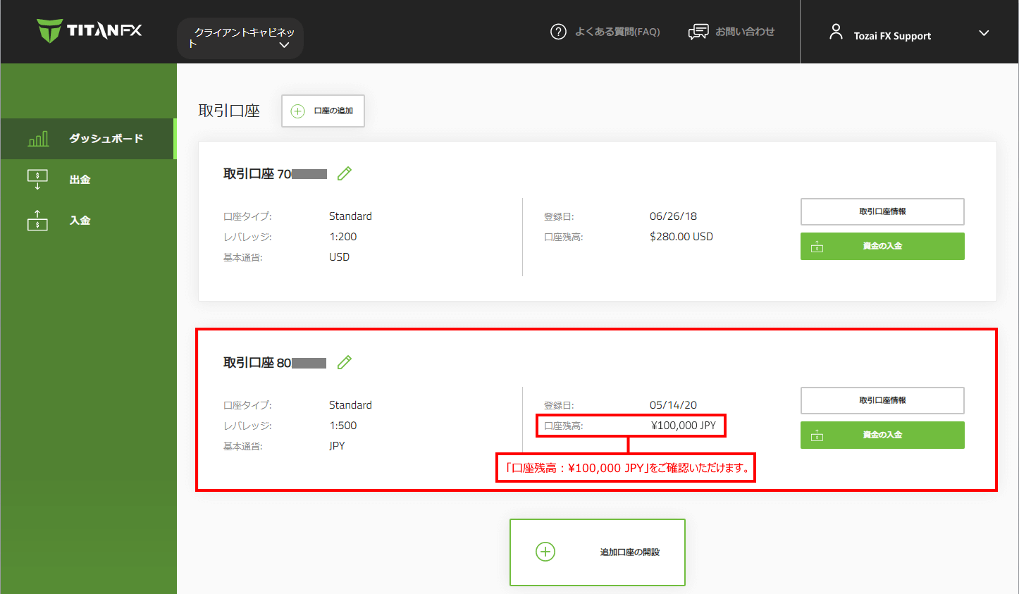Click the TitanFX shield logo
Image resolution: width=1019 pixels, height=594 pixels.
pyautogui.click(x=51, y=31)
